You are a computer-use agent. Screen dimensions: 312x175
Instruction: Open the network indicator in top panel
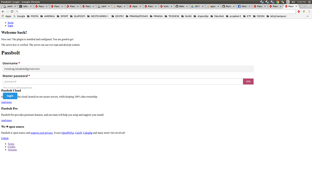[x=283, y=2]
